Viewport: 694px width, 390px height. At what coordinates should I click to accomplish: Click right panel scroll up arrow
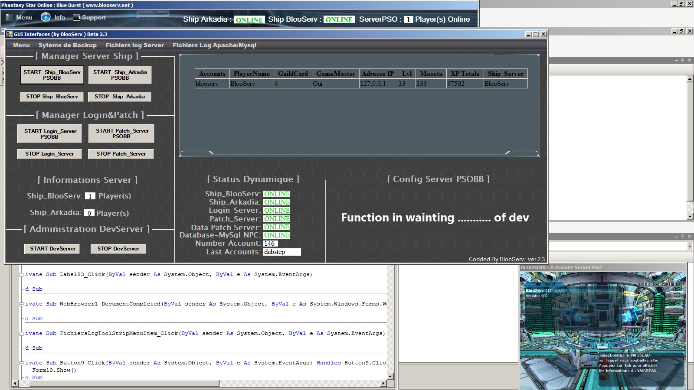click(x=690, y=79)
